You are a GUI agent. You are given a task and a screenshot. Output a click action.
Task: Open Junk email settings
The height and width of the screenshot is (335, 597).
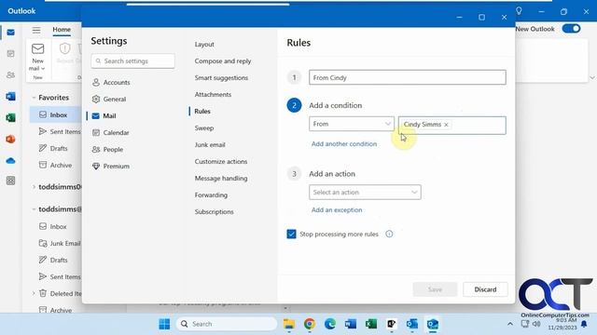210,145
